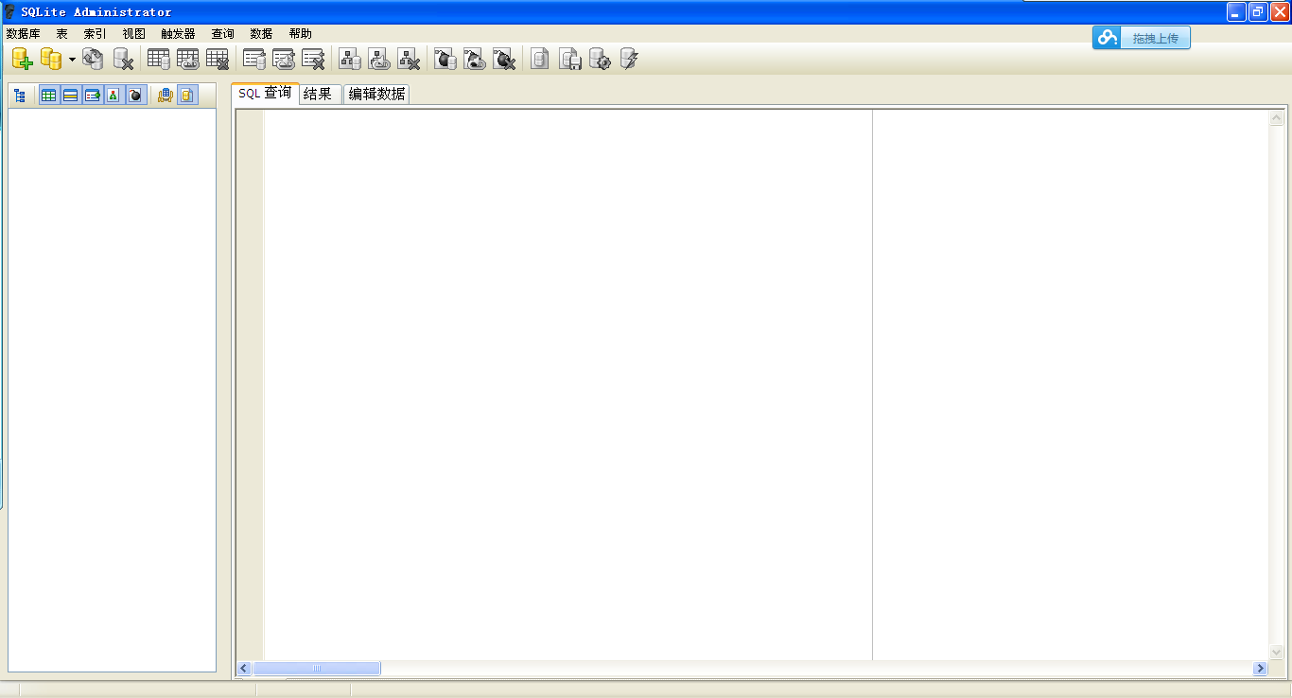Open the 数据 menu

pyautogui.click(x=261, y=33)
